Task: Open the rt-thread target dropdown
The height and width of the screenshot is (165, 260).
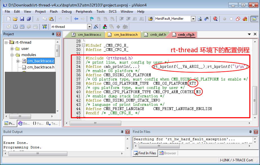Action: [x=89, y=27]
